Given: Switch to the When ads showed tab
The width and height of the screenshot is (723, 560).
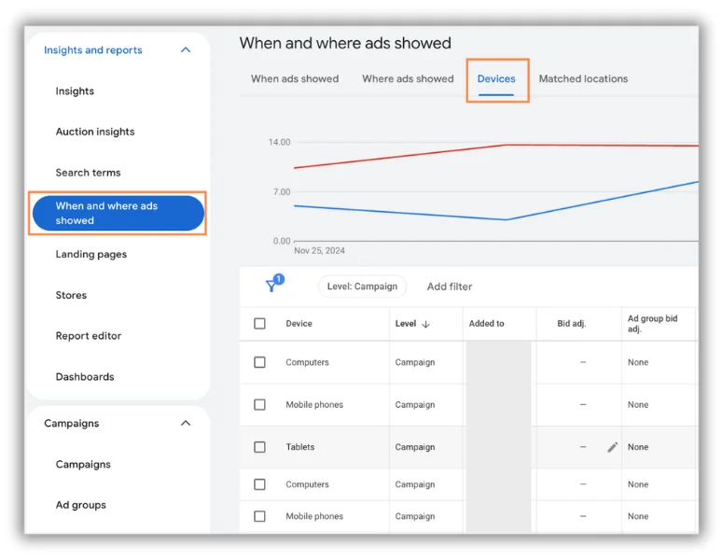Looking at the screenshot, I should pyautogui.click(x=295, y=79).
